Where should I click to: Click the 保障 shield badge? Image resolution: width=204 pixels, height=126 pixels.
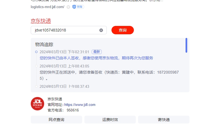78,7
